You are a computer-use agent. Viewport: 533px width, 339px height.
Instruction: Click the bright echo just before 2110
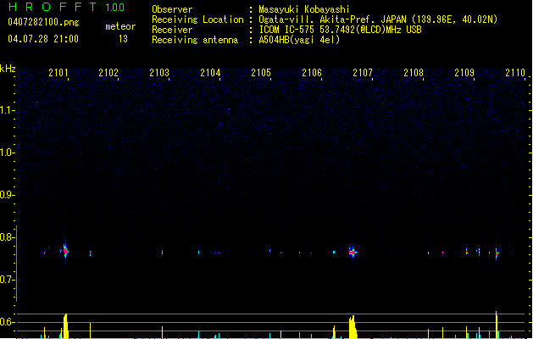(497, 253)
